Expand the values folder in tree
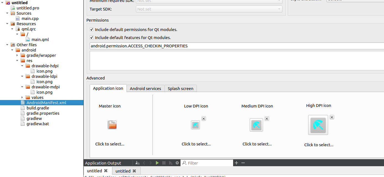The width and height of the screenshot is (384, 177). coord(22,98)
